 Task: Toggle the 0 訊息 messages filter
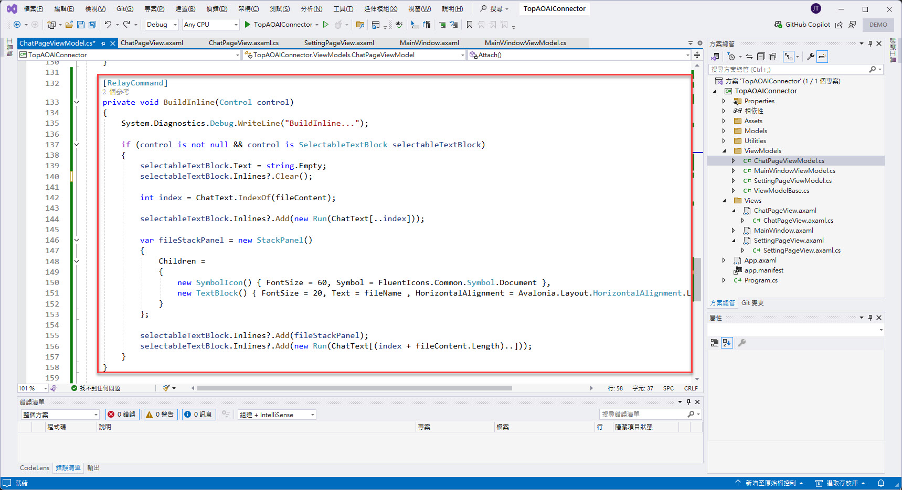coord(199,415)
